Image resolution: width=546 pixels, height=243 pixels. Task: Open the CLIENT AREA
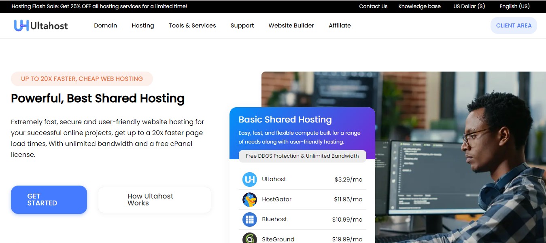tap(514, 25)
